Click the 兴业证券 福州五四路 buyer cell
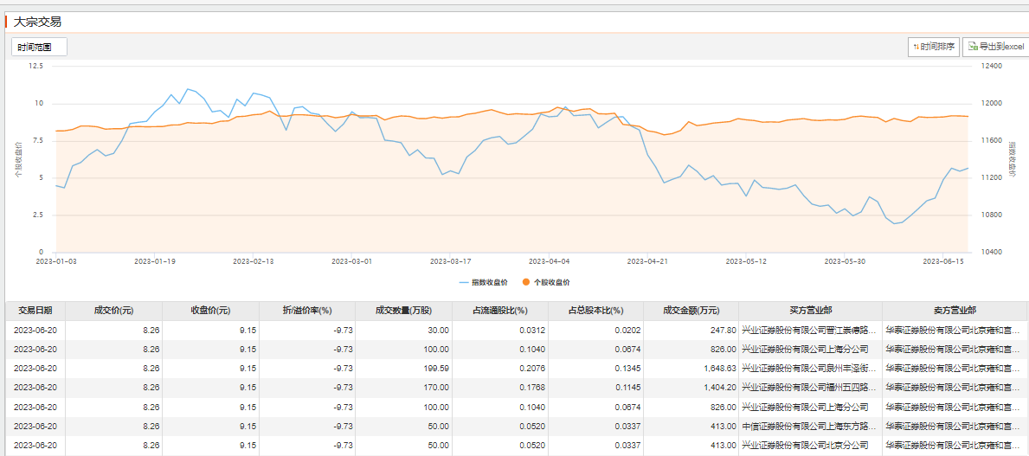The height and width of the screenshot is (456, 1029). point(810,388)
